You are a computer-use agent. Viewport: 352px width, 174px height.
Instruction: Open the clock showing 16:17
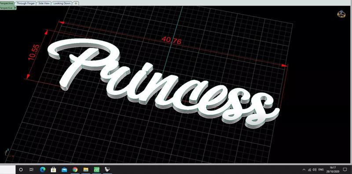tap(333, 170)
